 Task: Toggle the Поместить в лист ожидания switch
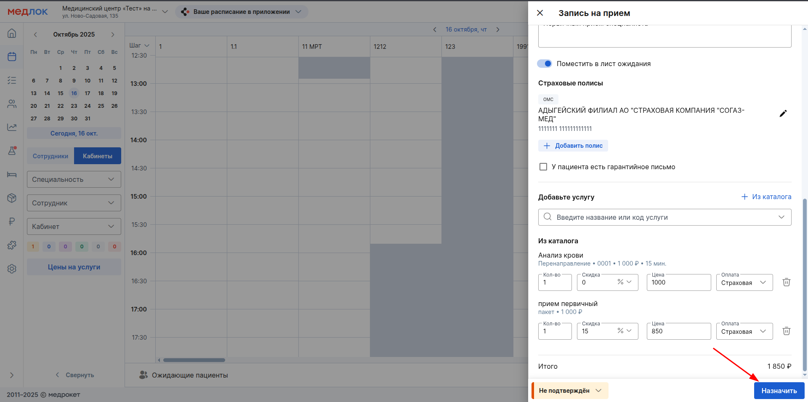(x=545, y=64)
